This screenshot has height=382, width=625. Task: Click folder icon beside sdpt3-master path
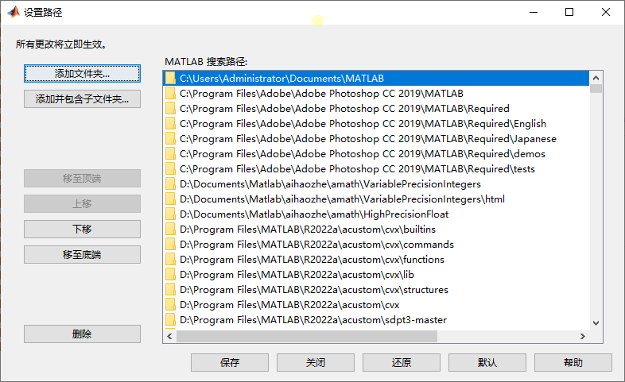click(171, 319)
